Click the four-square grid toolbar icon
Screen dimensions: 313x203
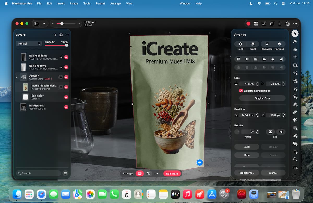(256, 23)
